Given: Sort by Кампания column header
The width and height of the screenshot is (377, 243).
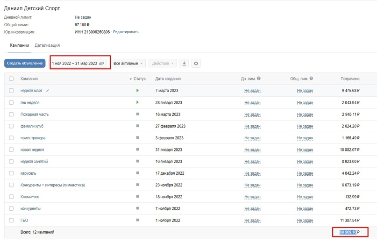Looking at the screenshot, I should pyautogui.click(x=29, y=79).
